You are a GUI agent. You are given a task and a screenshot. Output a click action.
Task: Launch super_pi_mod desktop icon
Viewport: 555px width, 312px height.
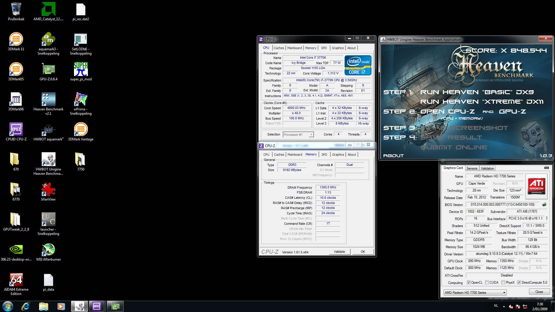tap(81, 72)
